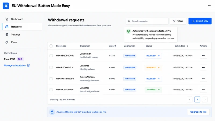This screenshot has height=121, width=215.
Task: Open RECEIVED status dropdown for Amelia Watson
Action: coord(153,79)
